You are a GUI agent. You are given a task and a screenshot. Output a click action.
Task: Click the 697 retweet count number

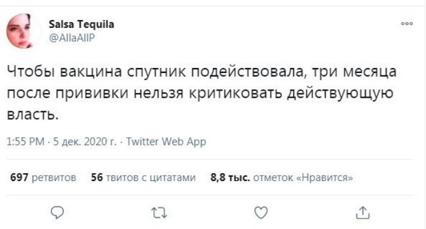click(19, 178)
